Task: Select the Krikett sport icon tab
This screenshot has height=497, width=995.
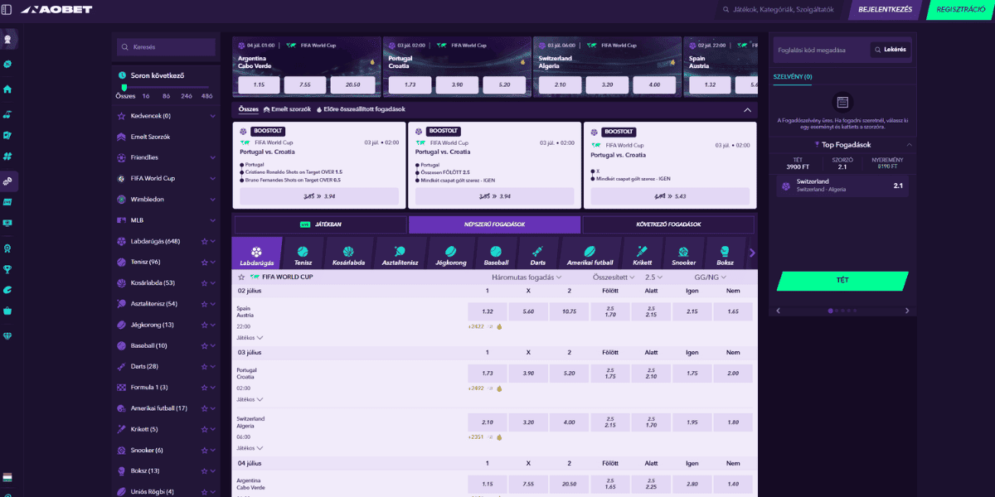Action: tap(642, 253)
